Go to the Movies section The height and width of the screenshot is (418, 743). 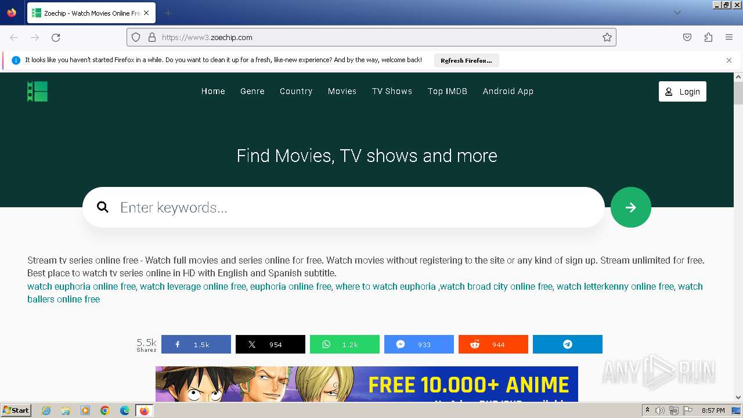(342, 91)
